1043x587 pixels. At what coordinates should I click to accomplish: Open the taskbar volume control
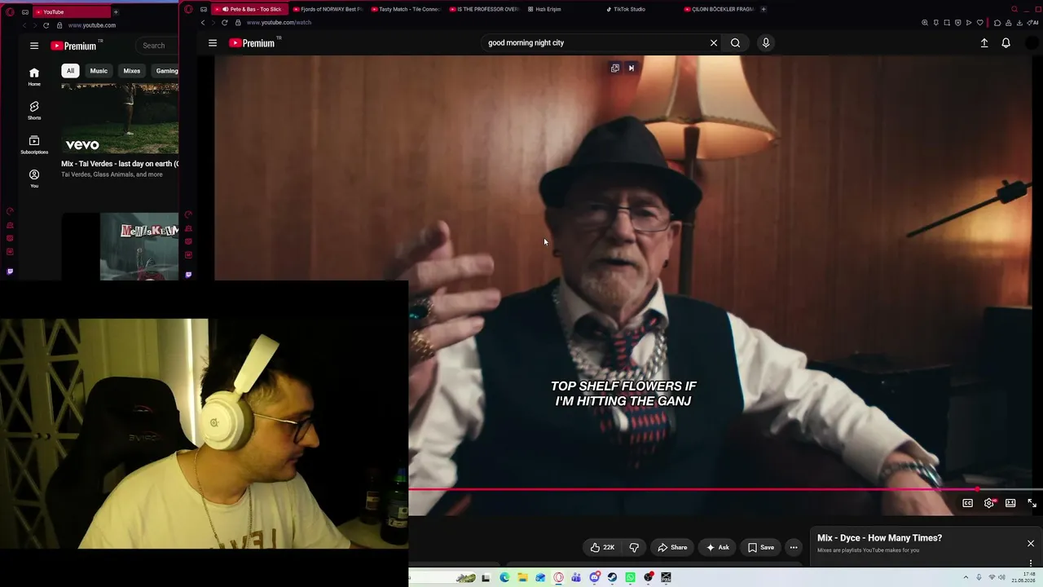click(x=1001, y=577)
